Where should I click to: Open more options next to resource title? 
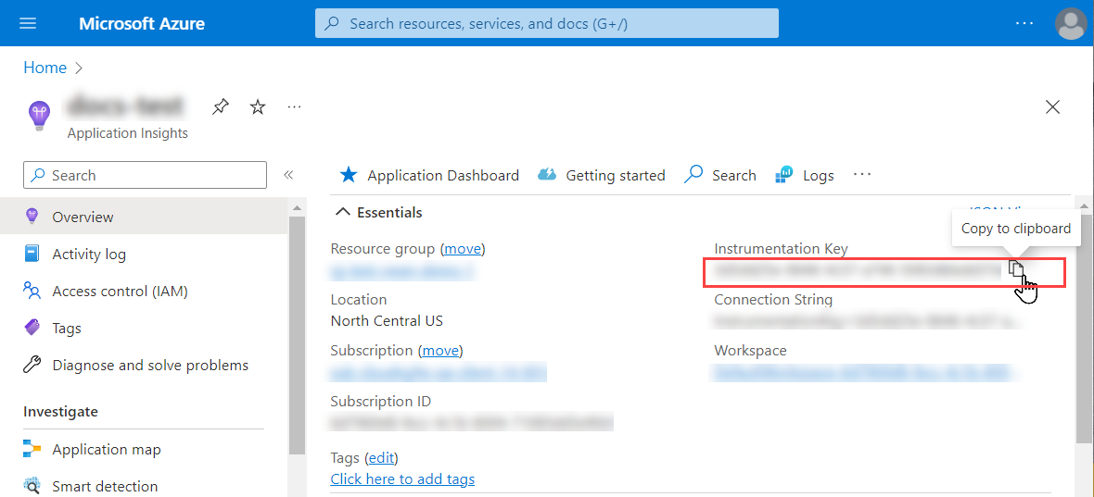coord(294,107)
